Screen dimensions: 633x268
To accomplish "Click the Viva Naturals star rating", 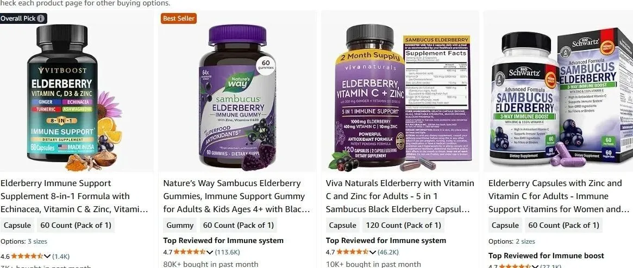I will [353, 252].
